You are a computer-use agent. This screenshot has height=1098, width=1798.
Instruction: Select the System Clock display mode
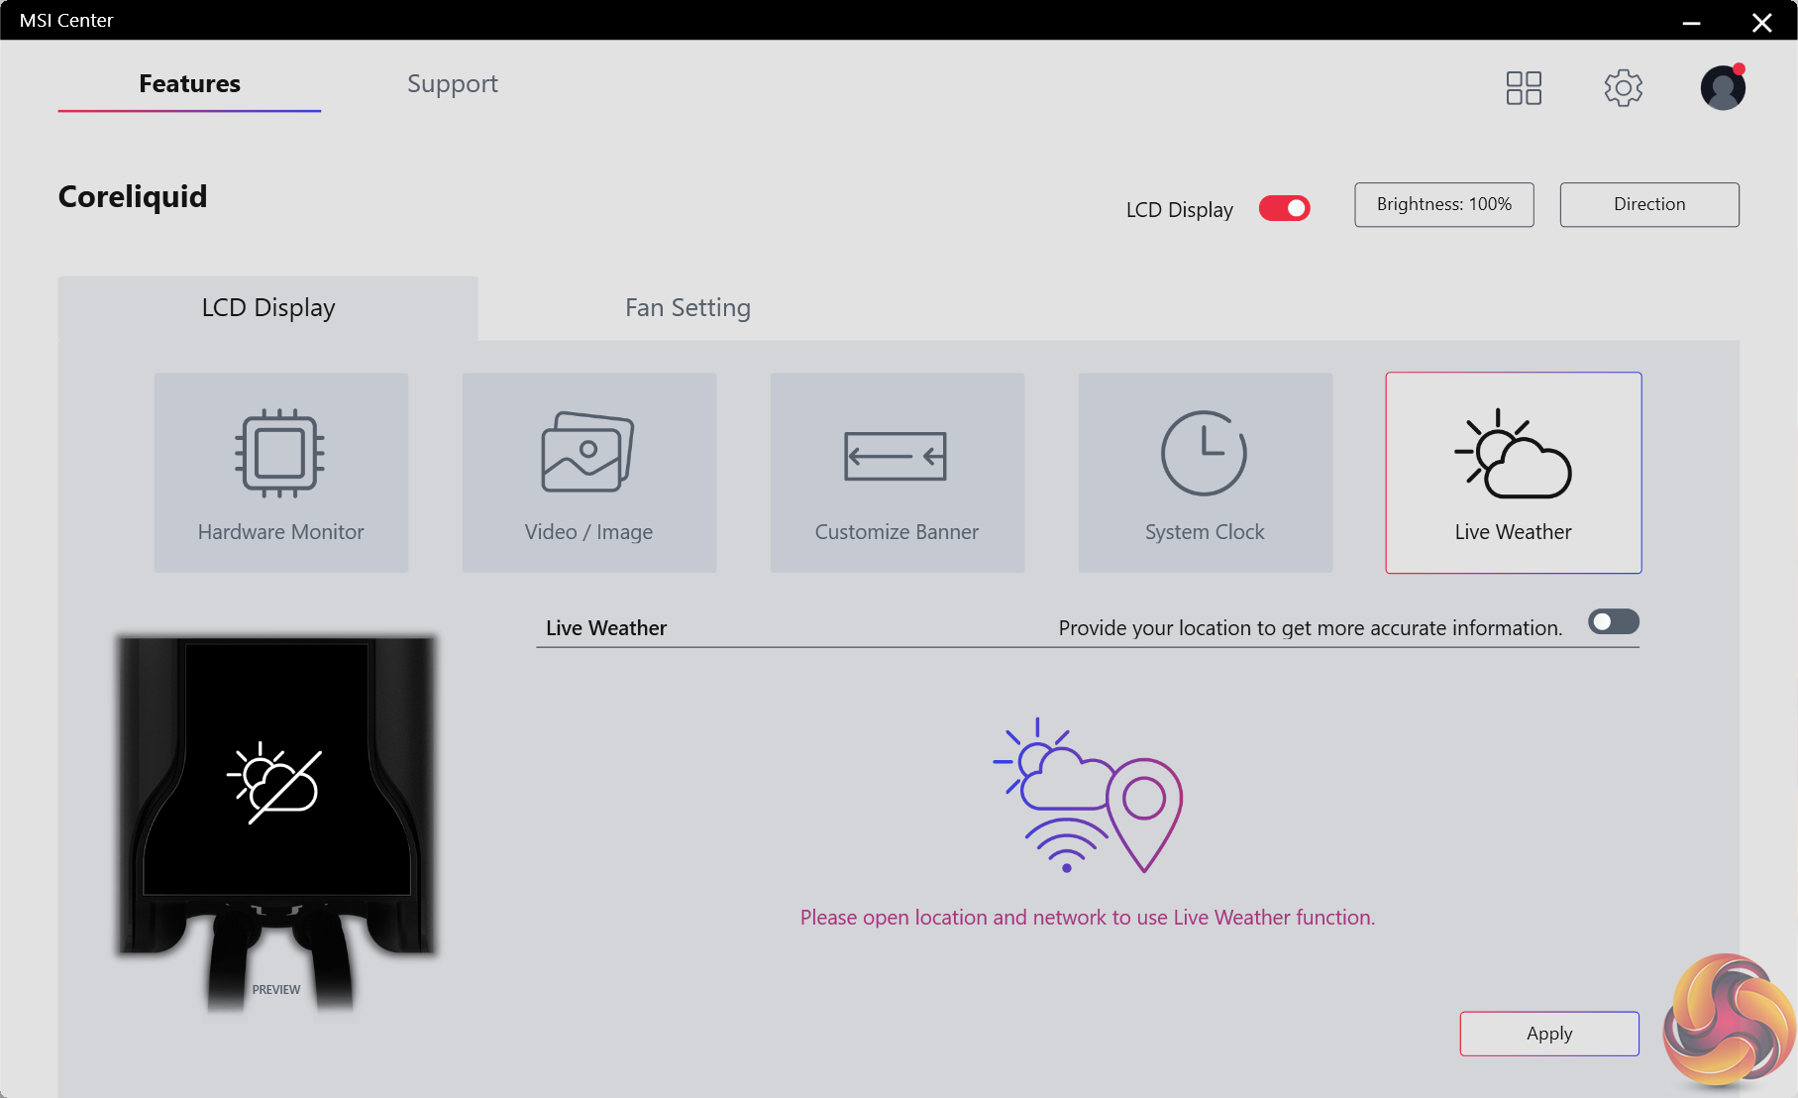(x=1206, y=473)
